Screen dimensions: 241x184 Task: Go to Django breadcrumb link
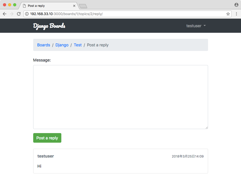[62, 45]
